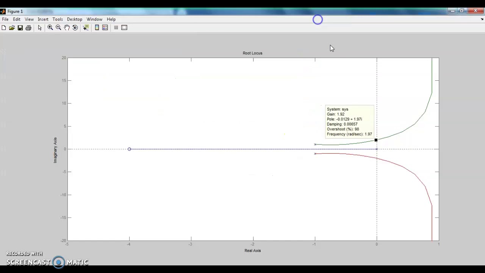Click the Hide Plot Tools icon
The width and height of the screenshot is (485, 273).
116,28
